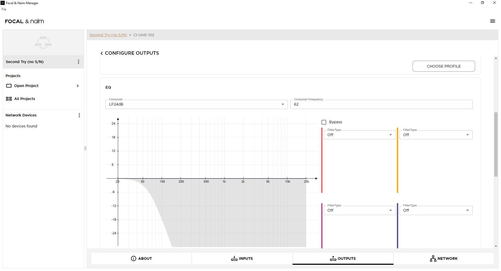Open FilterType dropdown beside red bar
The height and width of the screenshot is (271, 501).
click(360, 135)
